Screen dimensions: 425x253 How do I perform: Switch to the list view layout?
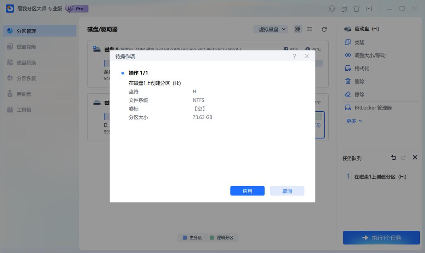point(309,29)
